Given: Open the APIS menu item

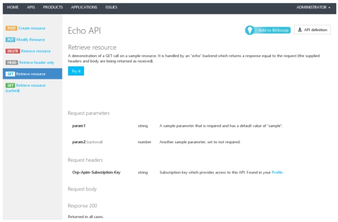Looking at the screenshot, I should [31, 7].
